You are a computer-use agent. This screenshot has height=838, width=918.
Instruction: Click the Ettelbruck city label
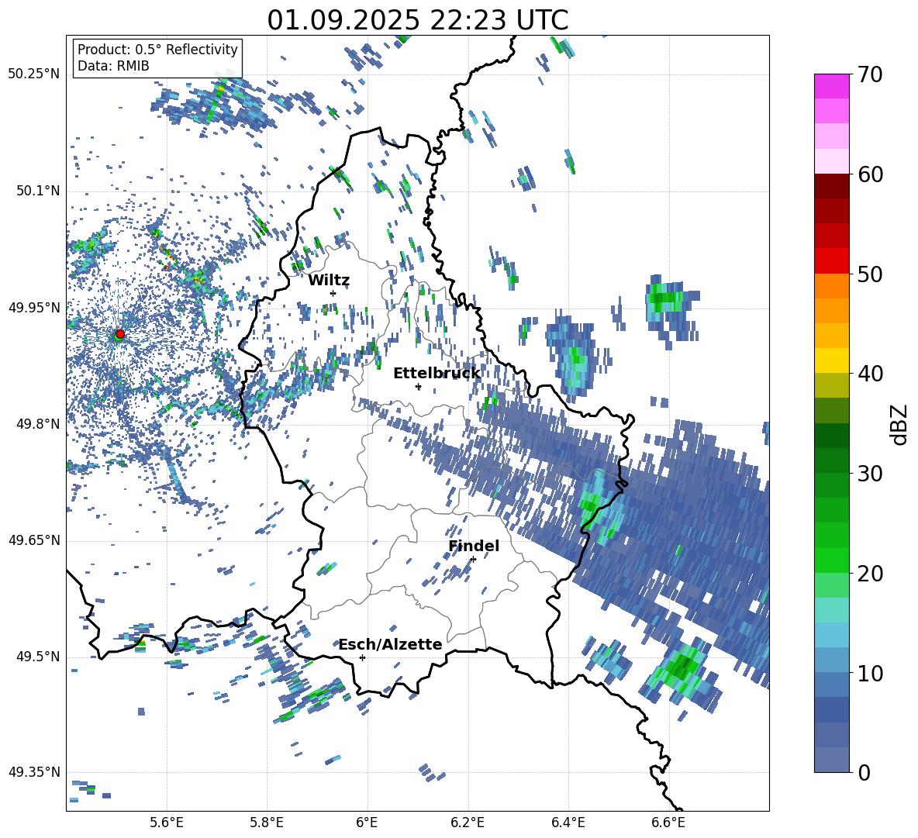pos(437,374)
